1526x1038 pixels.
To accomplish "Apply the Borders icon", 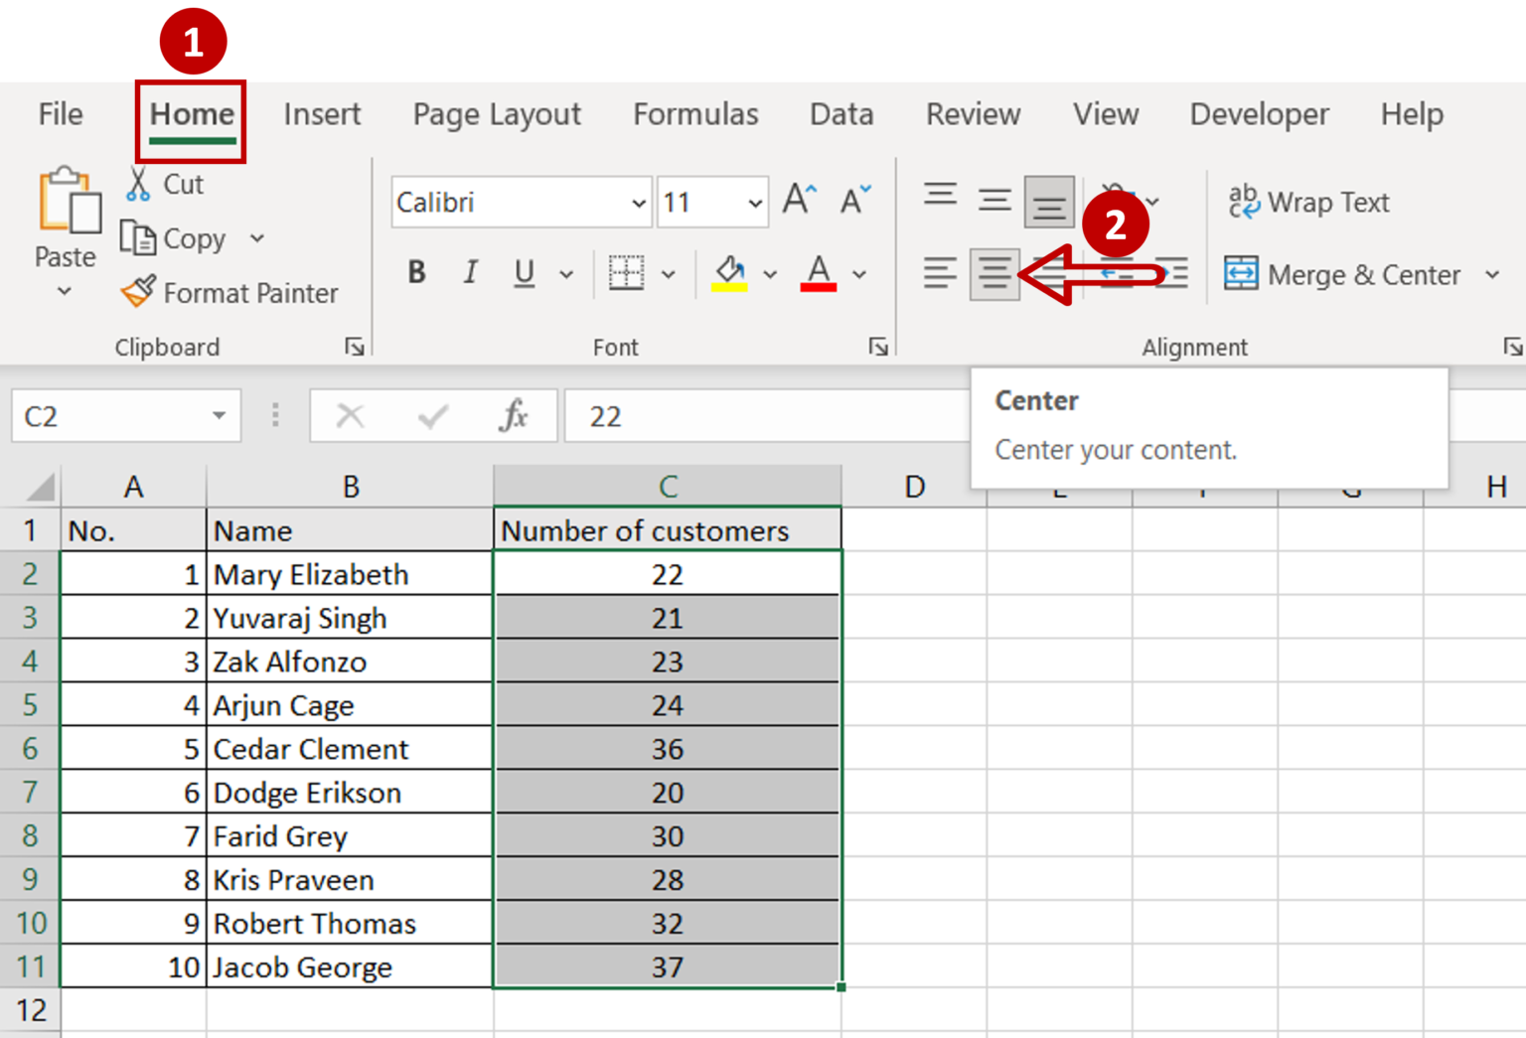I will [626, 273].
